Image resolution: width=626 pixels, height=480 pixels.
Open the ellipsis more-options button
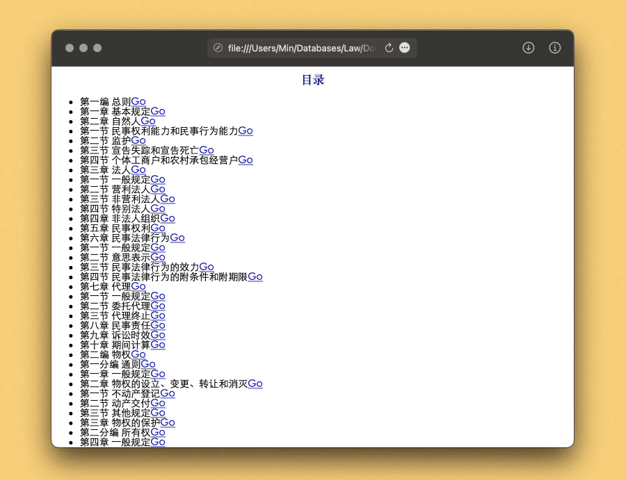404,48
